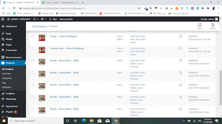Screen dimensions: 222x124
Task: Toggle featured star for the 2020/10/08 Milo row
Action: [180, 109]
